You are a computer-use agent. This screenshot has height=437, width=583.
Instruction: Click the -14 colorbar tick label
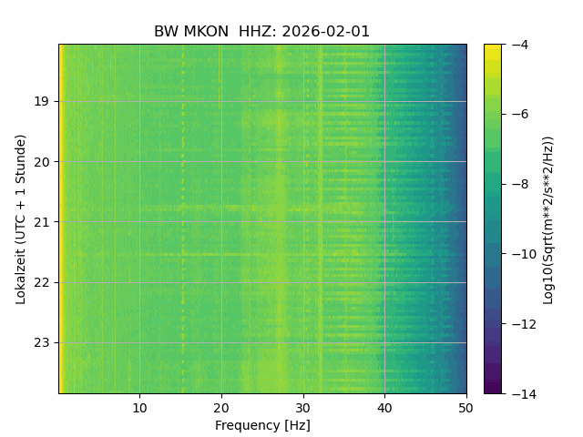click(x=524, y=394)
